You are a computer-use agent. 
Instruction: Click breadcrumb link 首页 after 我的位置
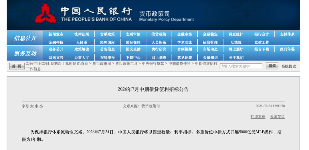coord(84,64)
